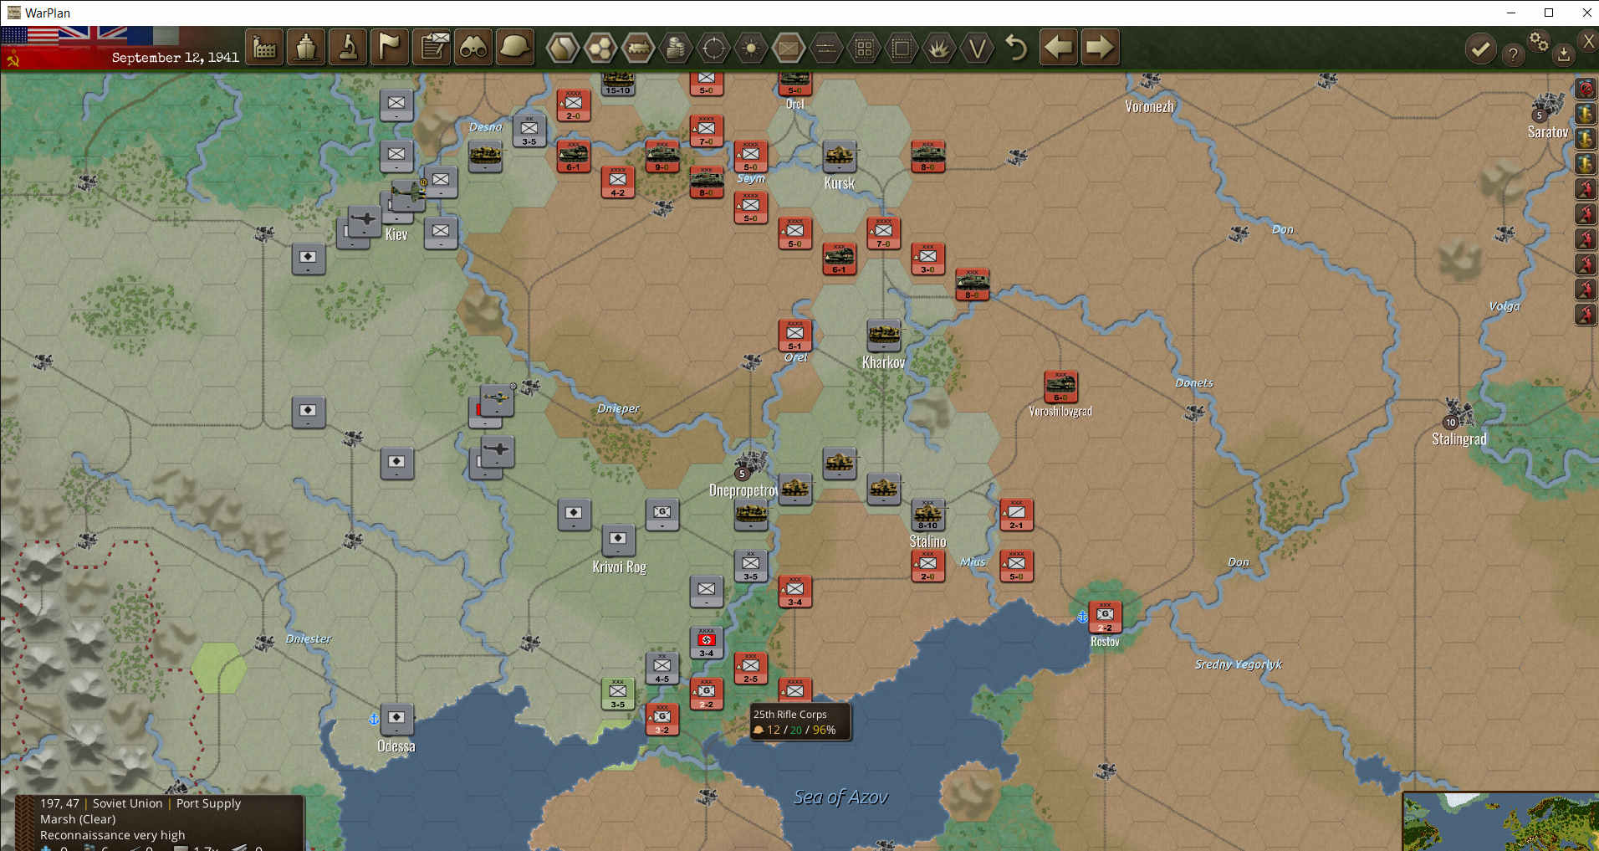The height and width of the screenshot is (851, 1599).
Task: Save game with the download icon
Action: click(1563, 54)
